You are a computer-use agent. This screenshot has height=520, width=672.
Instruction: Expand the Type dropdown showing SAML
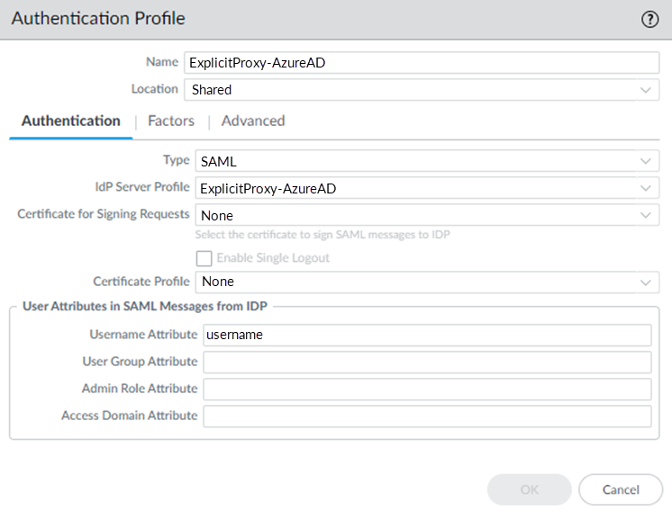[427, 161]
